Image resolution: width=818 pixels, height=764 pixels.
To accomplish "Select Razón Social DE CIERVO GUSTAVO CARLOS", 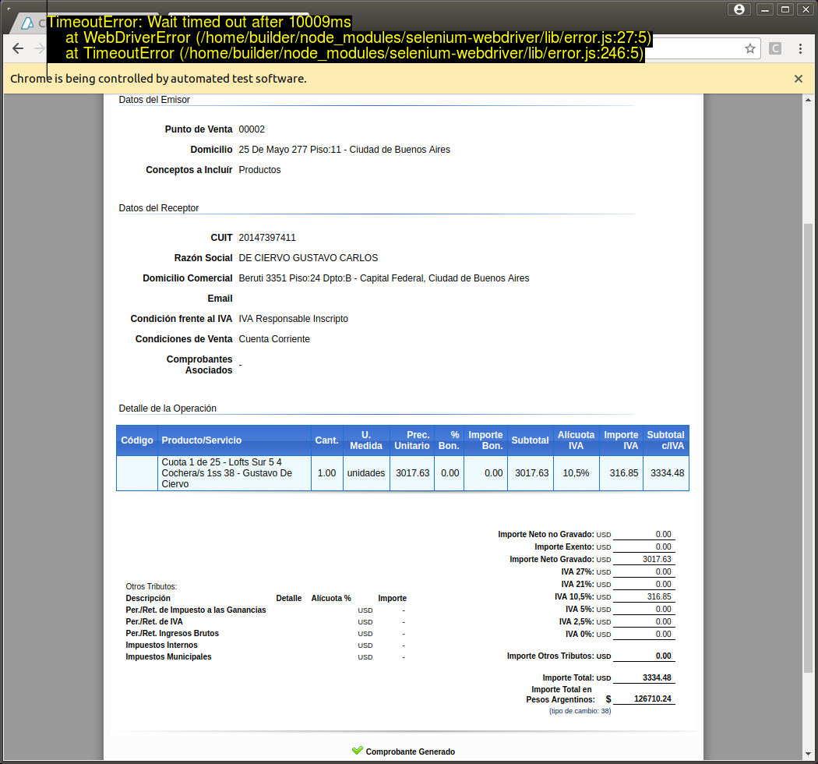I will click(x=309, y=258).
